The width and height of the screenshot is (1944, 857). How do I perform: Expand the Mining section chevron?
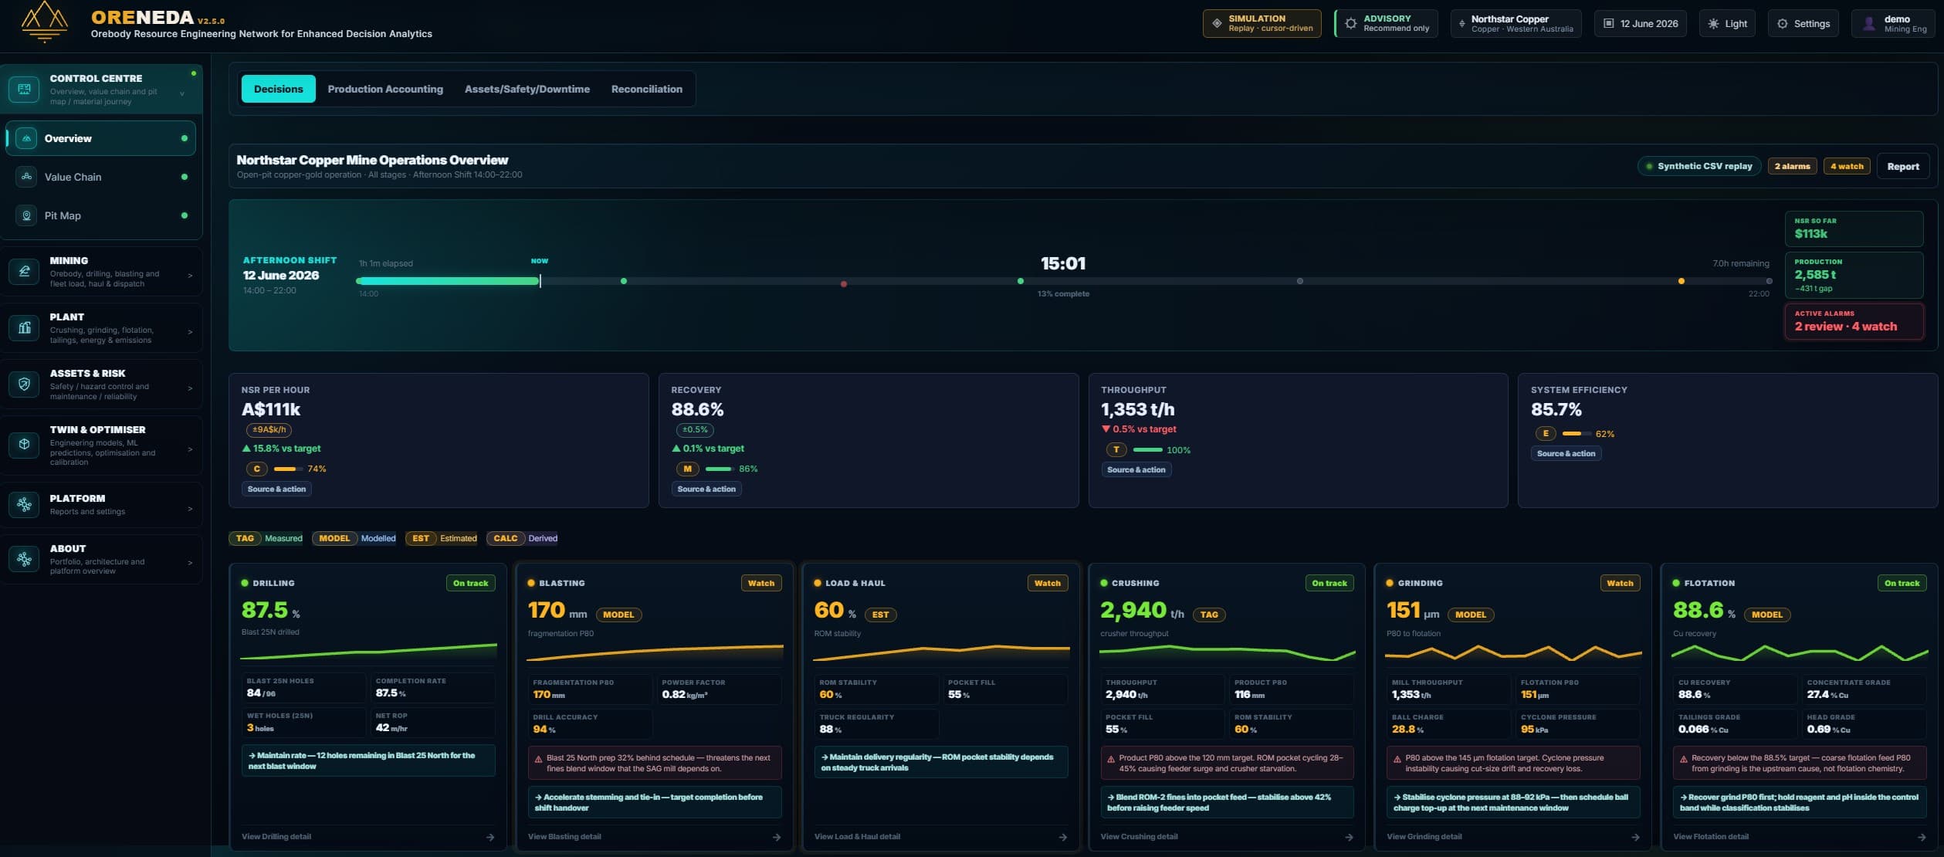pos(190,275)
